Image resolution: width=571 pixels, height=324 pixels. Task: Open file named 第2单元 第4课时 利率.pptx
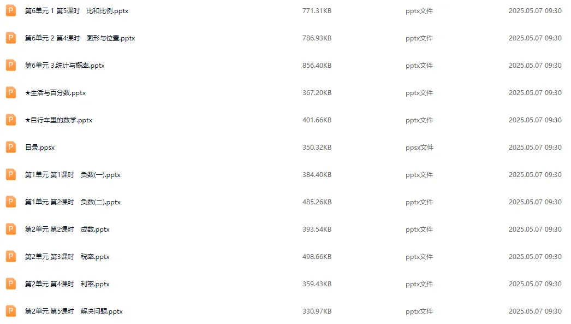tap(67, 284)
